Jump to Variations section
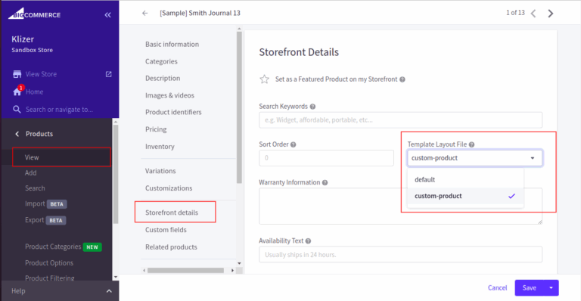This screenshot has height=301, width=581. point(160,171)
